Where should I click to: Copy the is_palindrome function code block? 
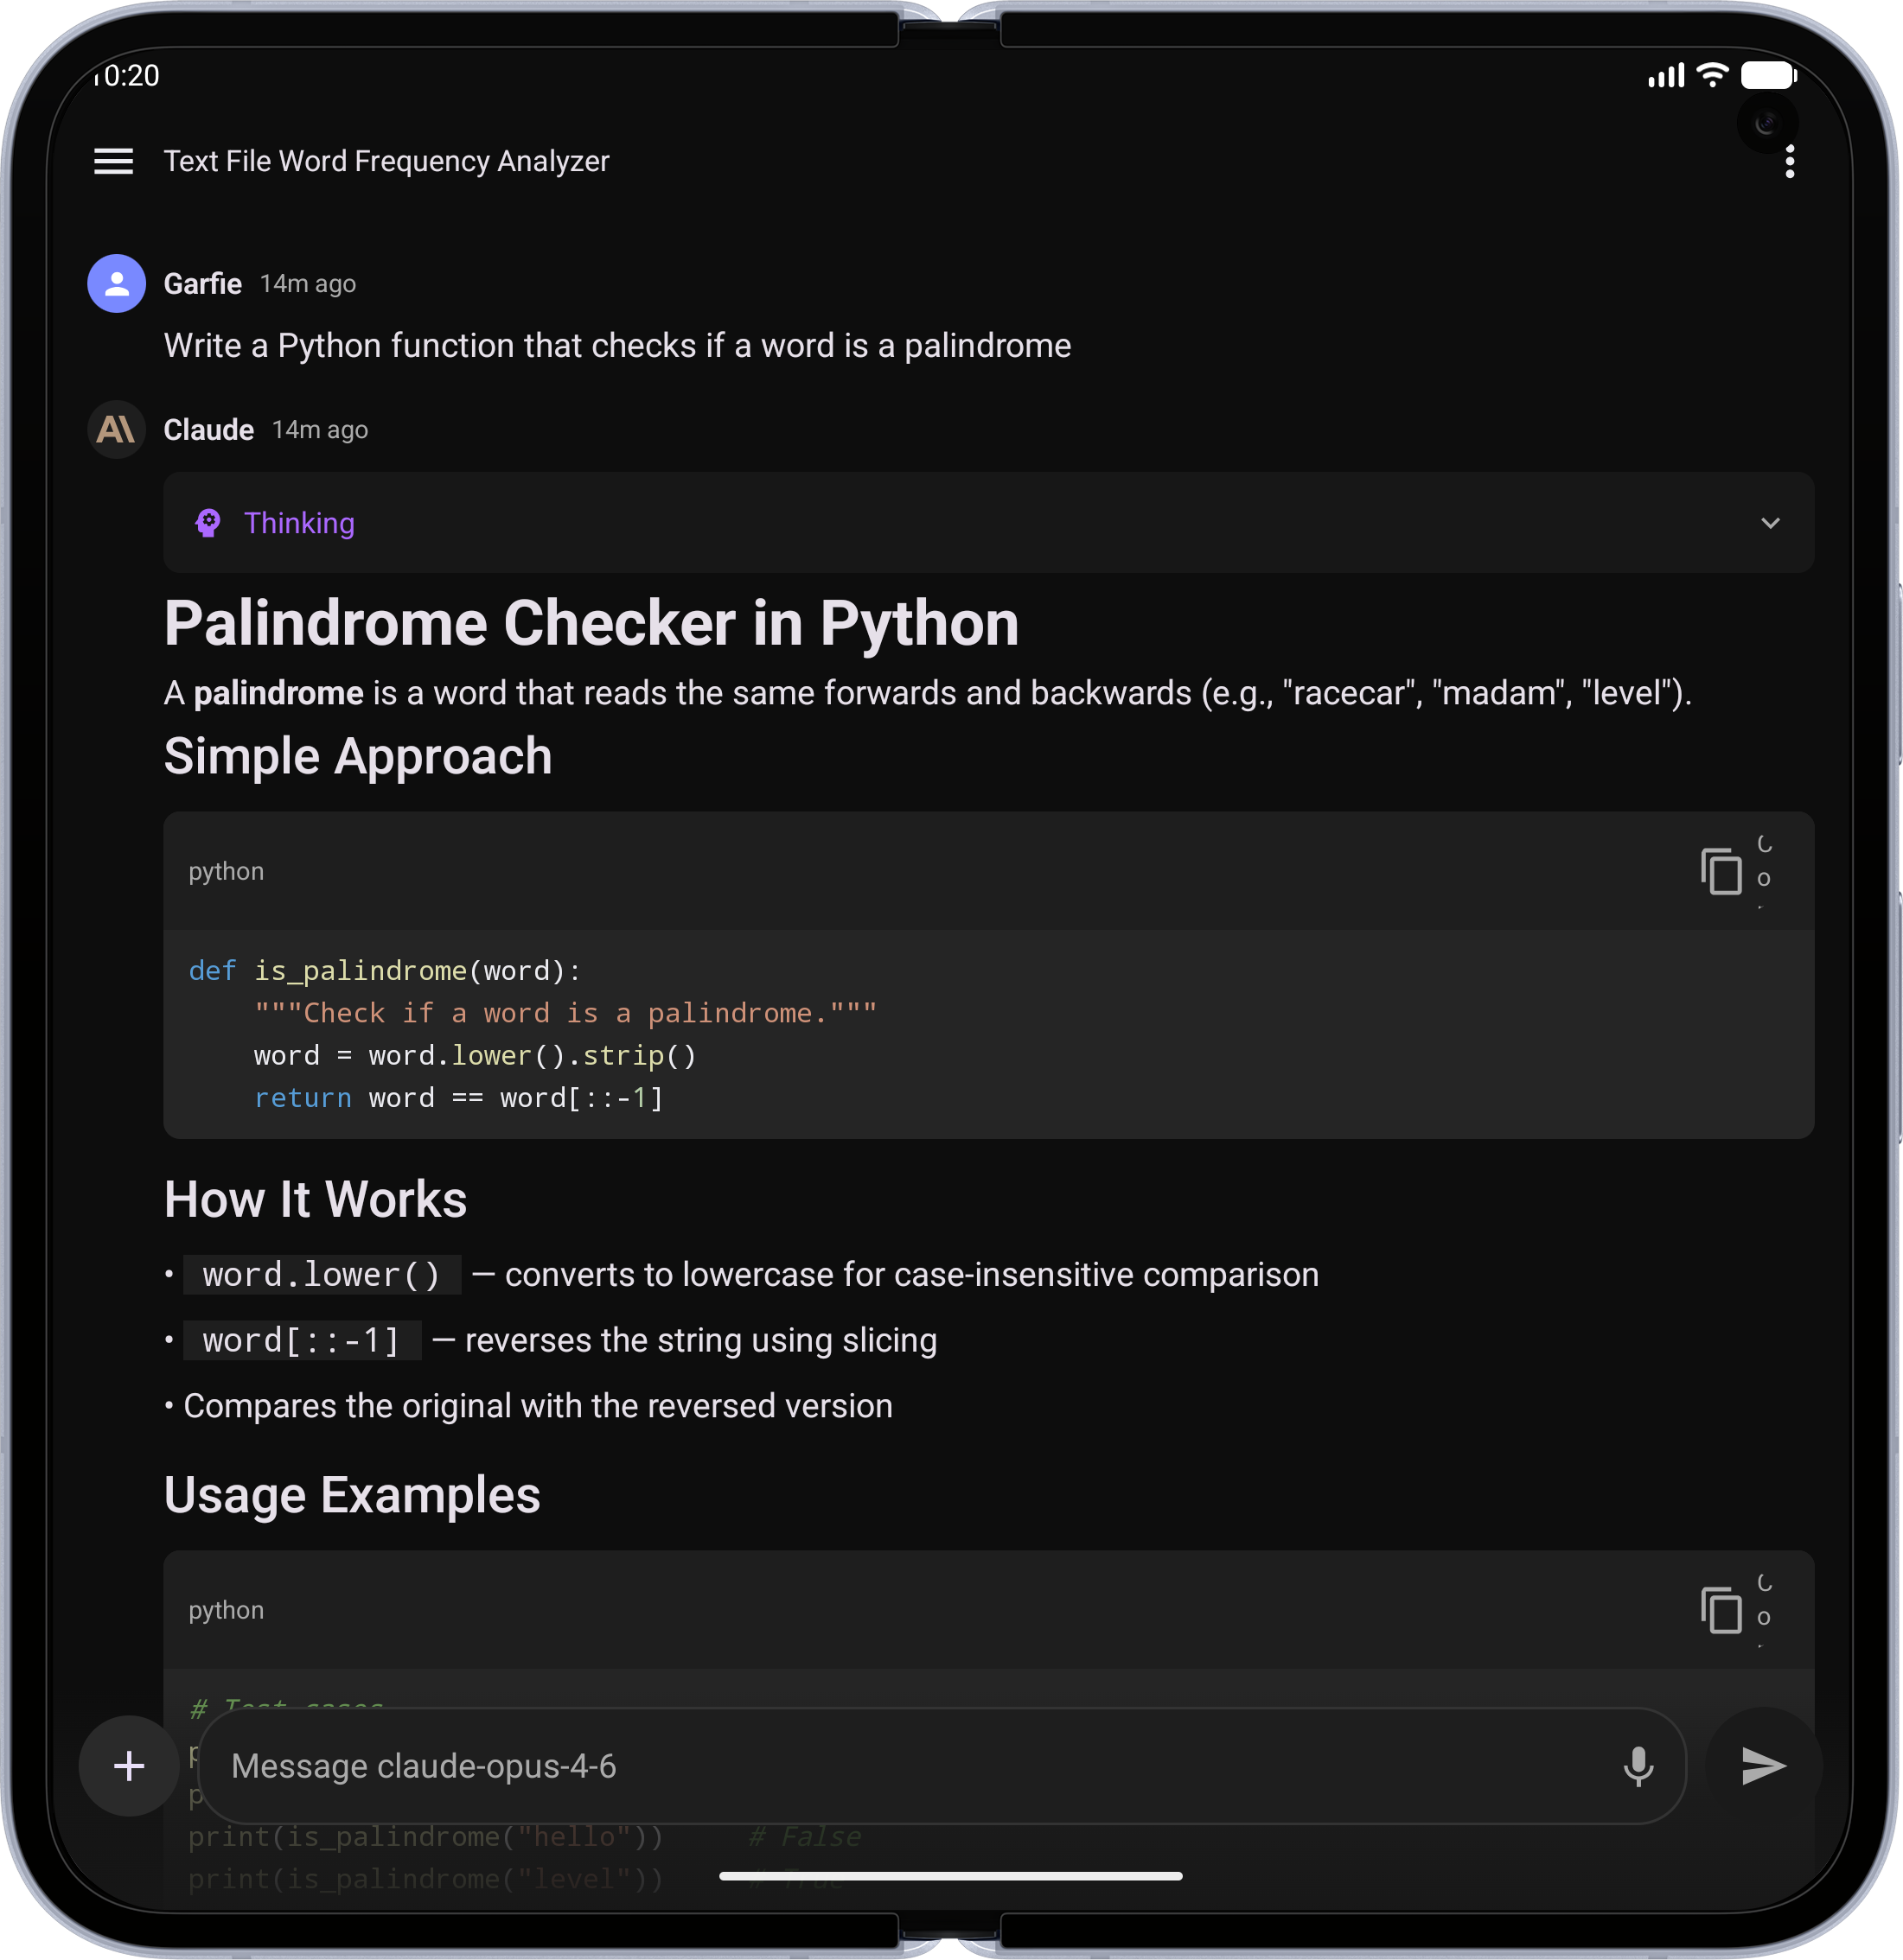click(1720, 871)
